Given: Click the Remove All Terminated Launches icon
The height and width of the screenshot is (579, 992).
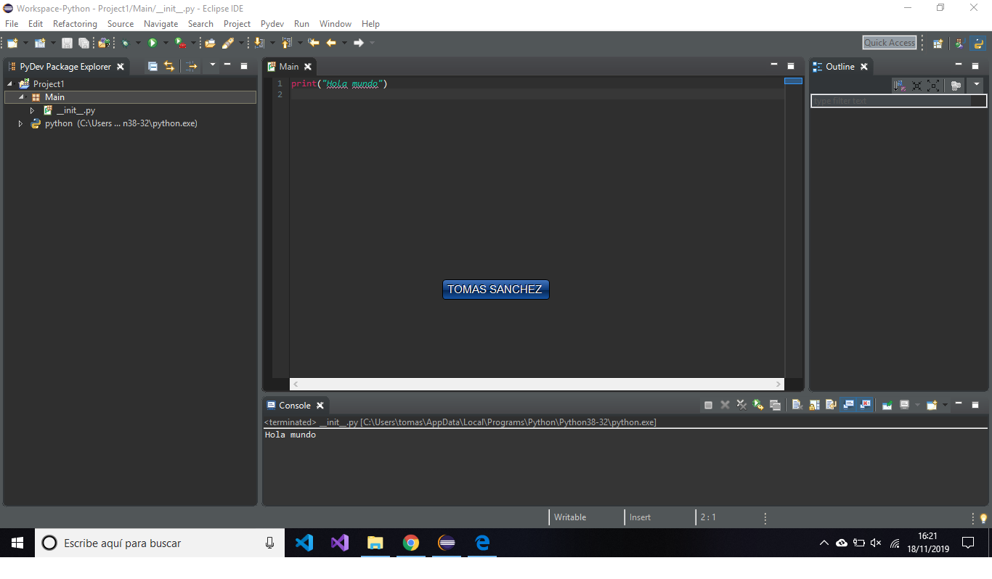Looking at the screenshot, I should click(741, 405).
